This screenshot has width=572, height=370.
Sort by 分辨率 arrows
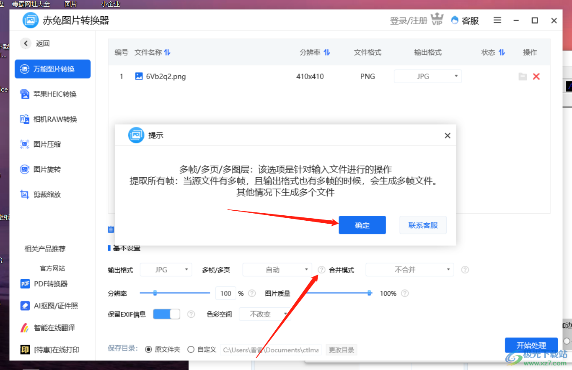tap(327, 52)
